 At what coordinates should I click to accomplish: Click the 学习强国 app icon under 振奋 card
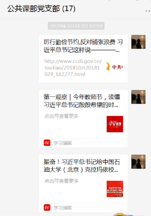pyautogui.click(x=47, y=207)
